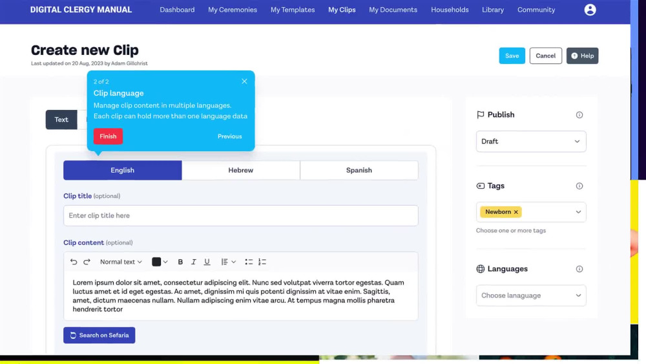Switch to the English language tab

click(122, 170)
